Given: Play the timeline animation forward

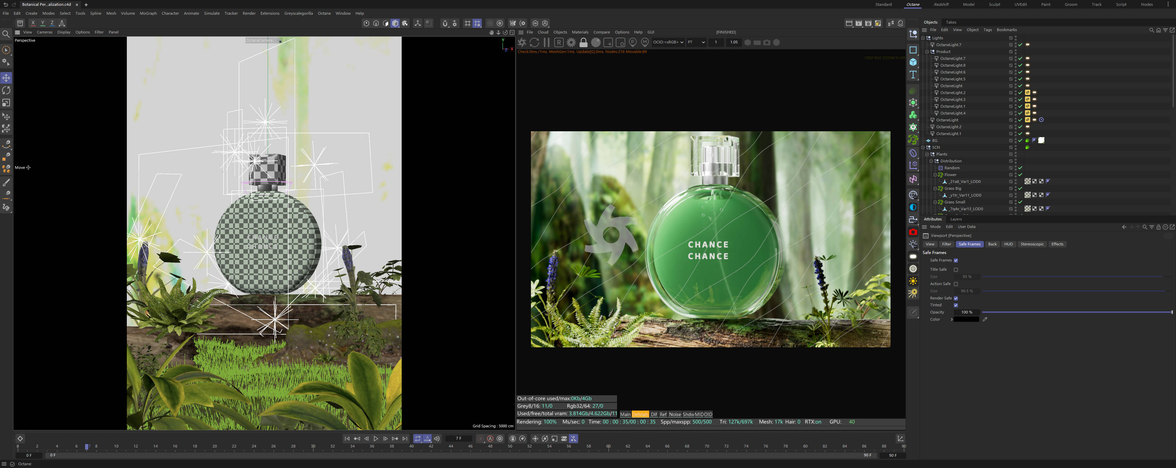Looking at the screenshot, I should click(376, 439).
